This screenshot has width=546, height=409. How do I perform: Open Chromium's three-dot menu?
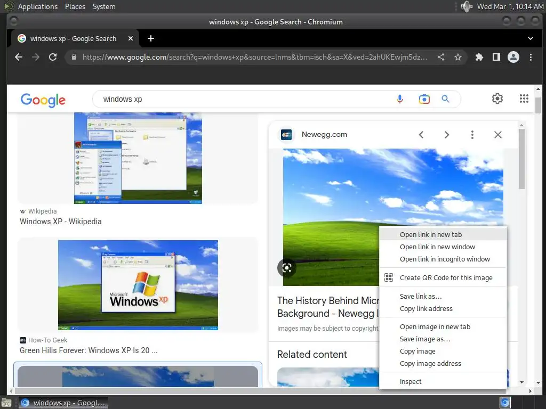531,57
